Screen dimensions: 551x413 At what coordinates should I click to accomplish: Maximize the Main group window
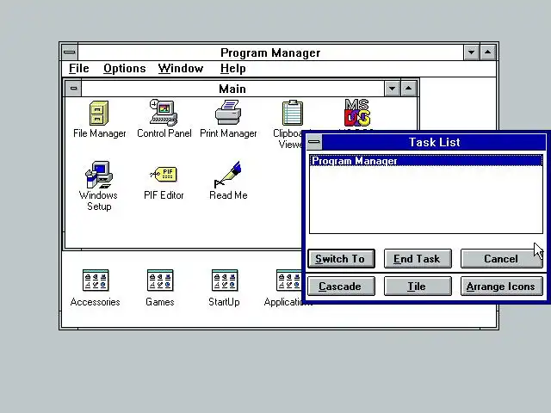(409, 89)
